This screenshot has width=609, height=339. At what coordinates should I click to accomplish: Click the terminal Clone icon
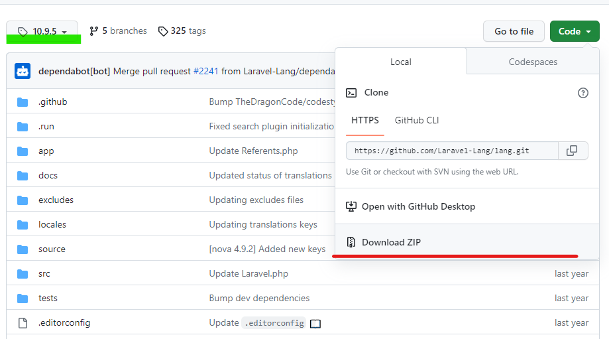tap(351, 92)
